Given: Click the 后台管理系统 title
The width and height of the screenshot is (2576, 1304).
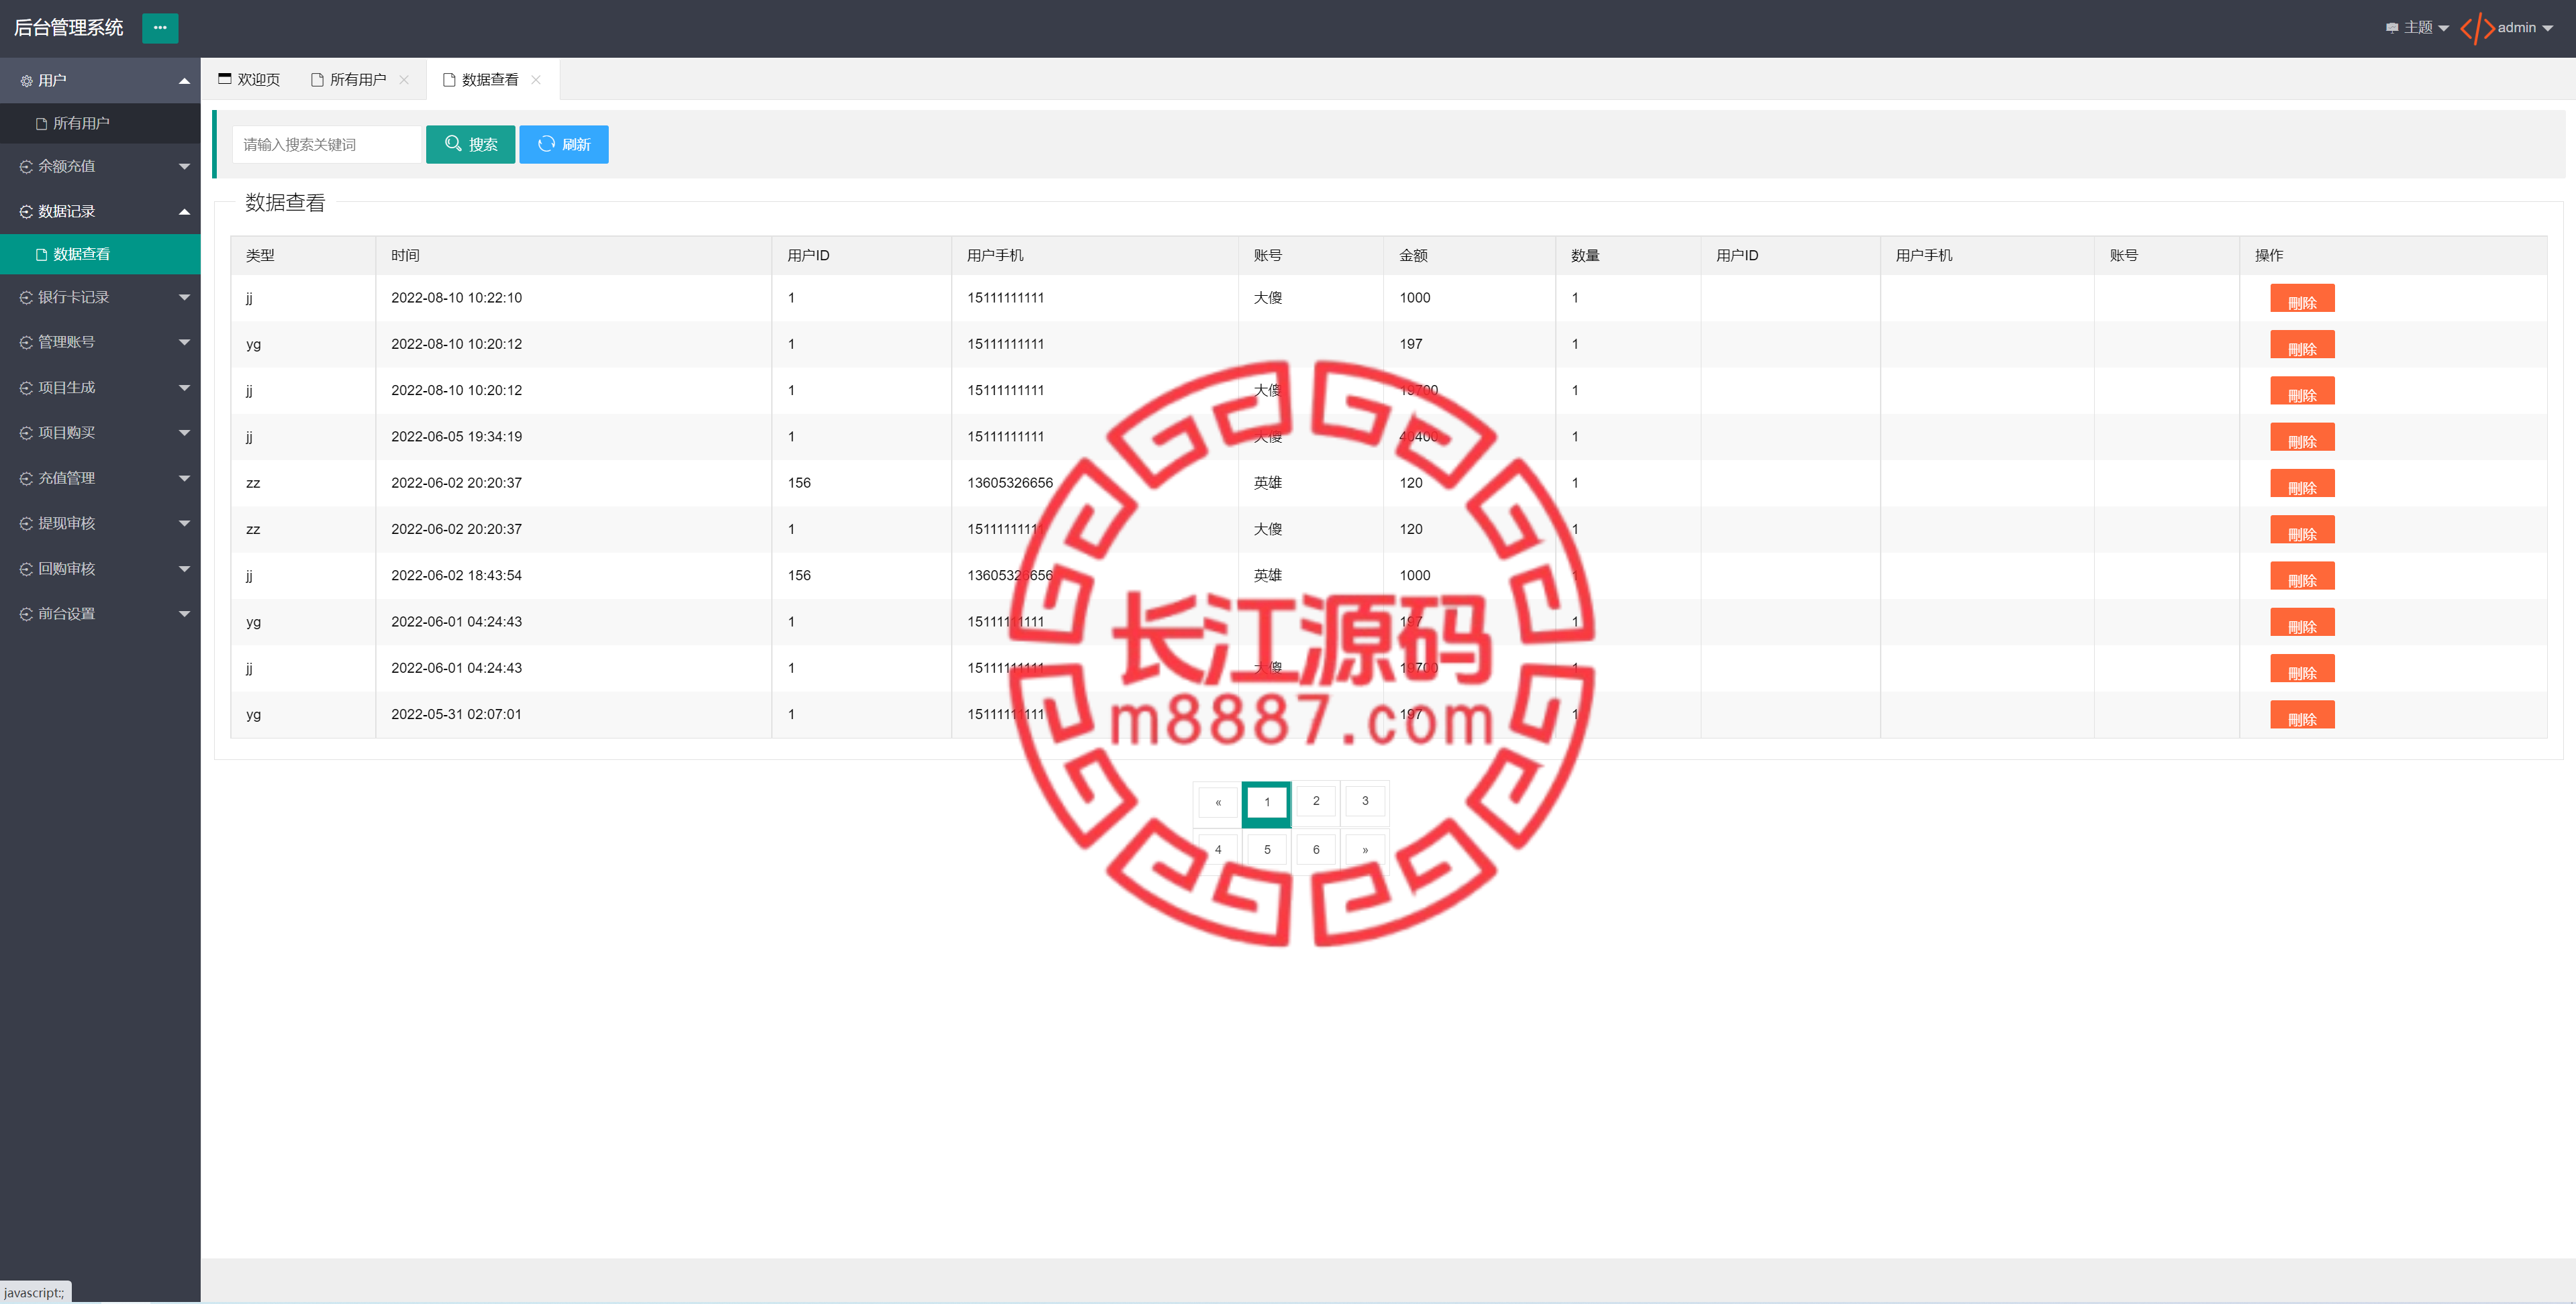Looking at the screenshot, I should point(68,28).
